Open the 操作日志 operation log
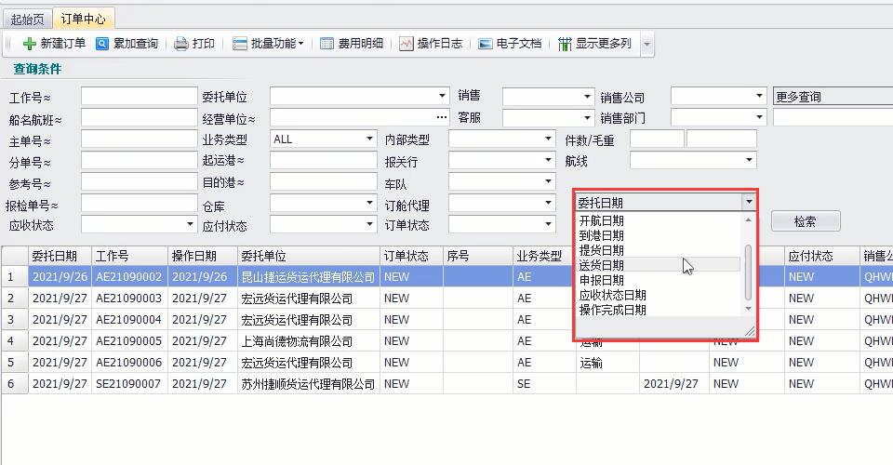 click(407, 44)
